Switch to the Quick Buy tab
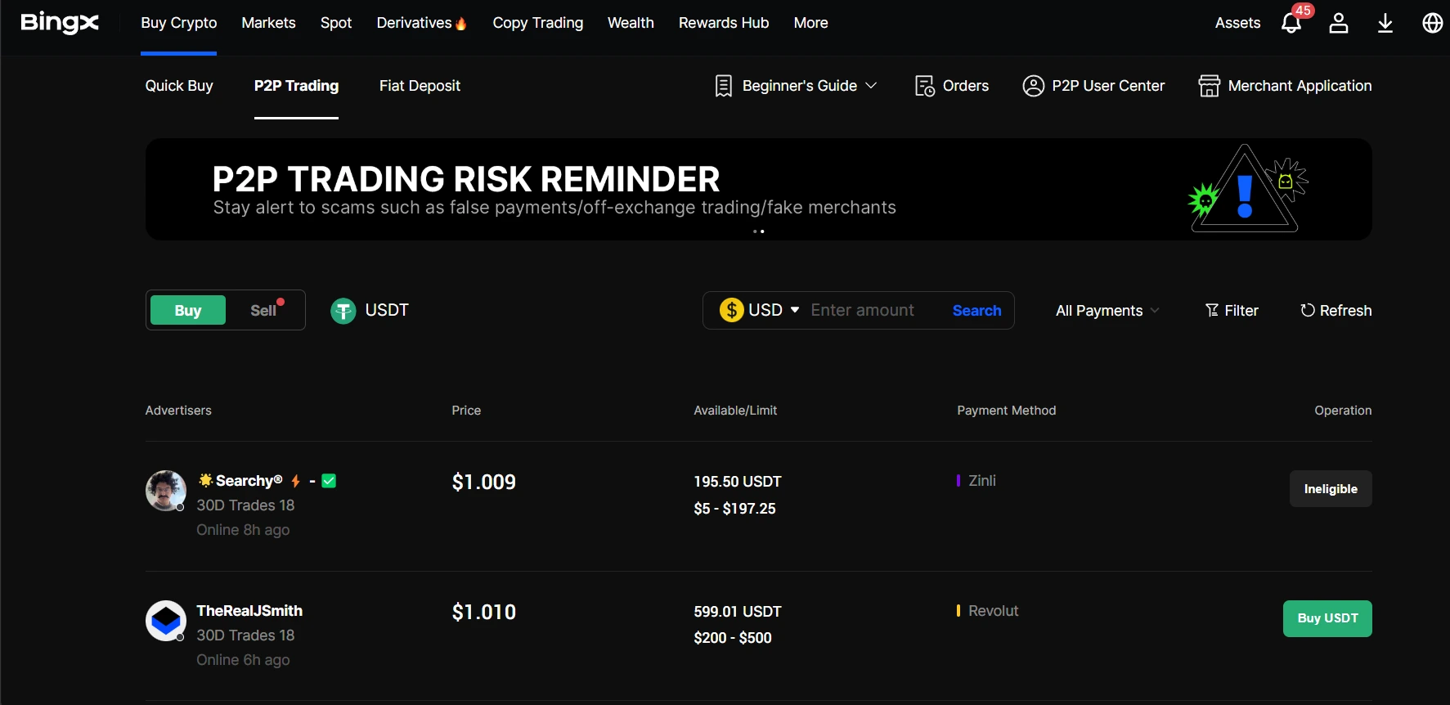The height and width of the screenshot is (705, 1450). [x=179, y=86]
